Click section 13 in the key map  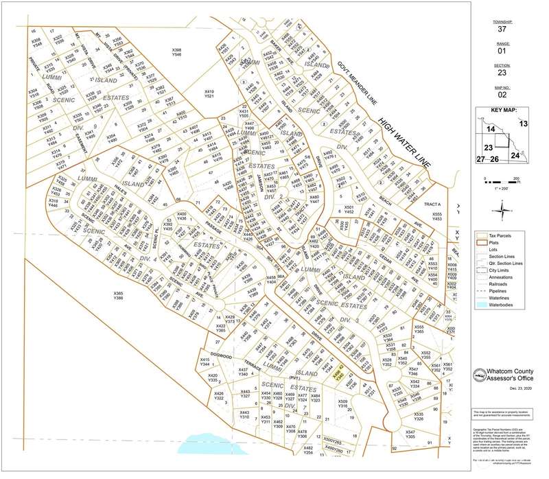coord(524,123)
